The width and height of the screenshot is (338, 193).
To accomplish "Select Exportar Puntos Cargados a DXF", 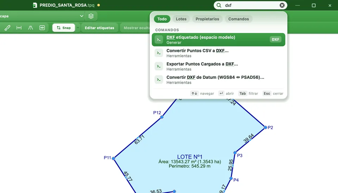I will (x=218, y=66).
